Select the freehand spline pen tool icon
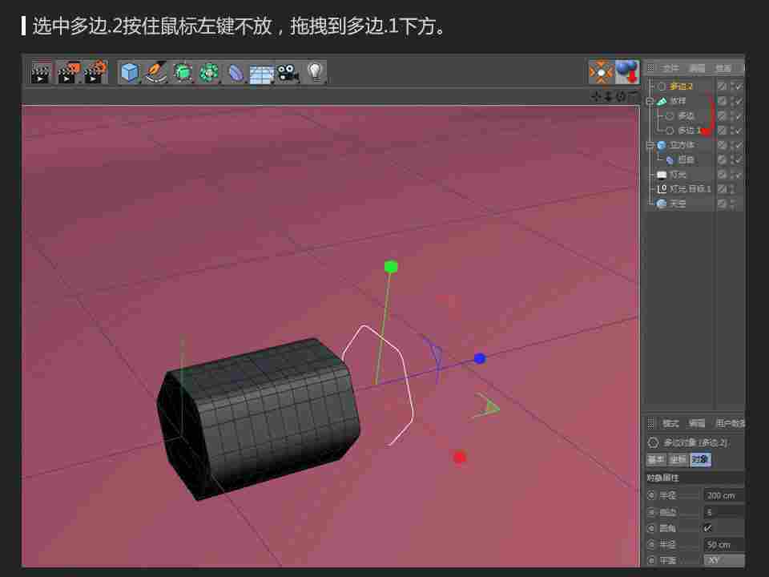This screenshot has width=769, height=577. tap(155, 72)
